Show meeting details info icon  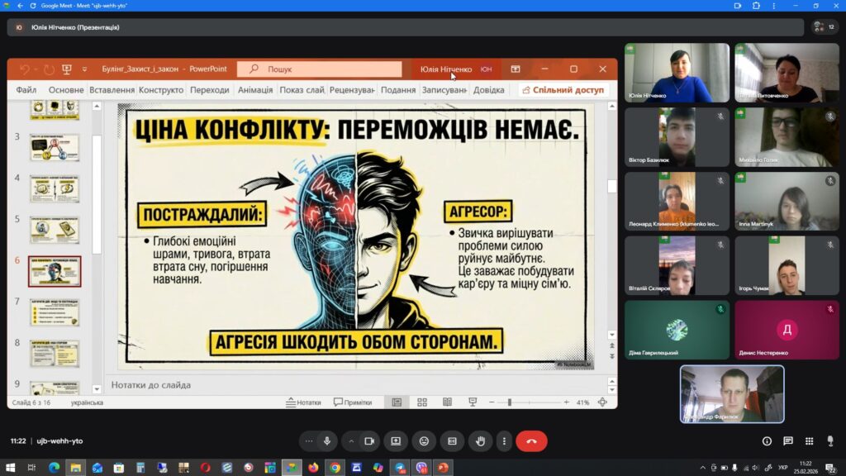coord(767,441)
